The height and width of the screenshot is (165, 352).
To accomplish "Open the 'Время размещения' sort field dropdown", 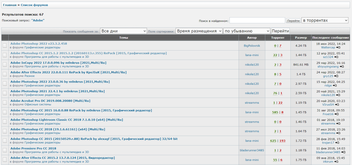I will (x=199, y=31).
